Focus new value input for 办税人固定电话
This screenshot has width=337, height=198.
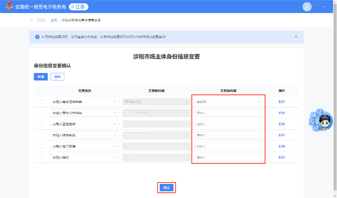(x=228, y=124)
